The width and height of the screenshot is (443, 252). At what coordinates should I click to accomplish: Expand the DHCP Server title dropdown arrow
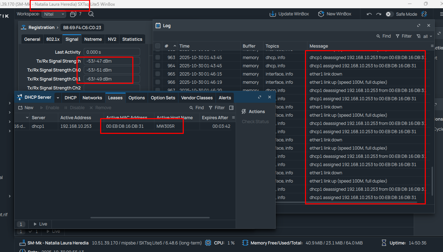(58, 98)
